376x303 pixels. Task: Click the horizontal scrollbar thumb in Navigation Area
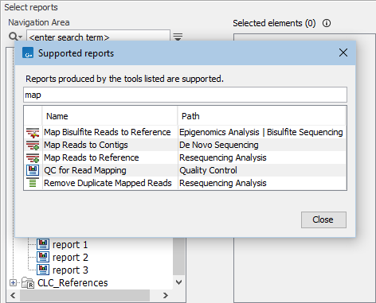click(x=84, y=295)
